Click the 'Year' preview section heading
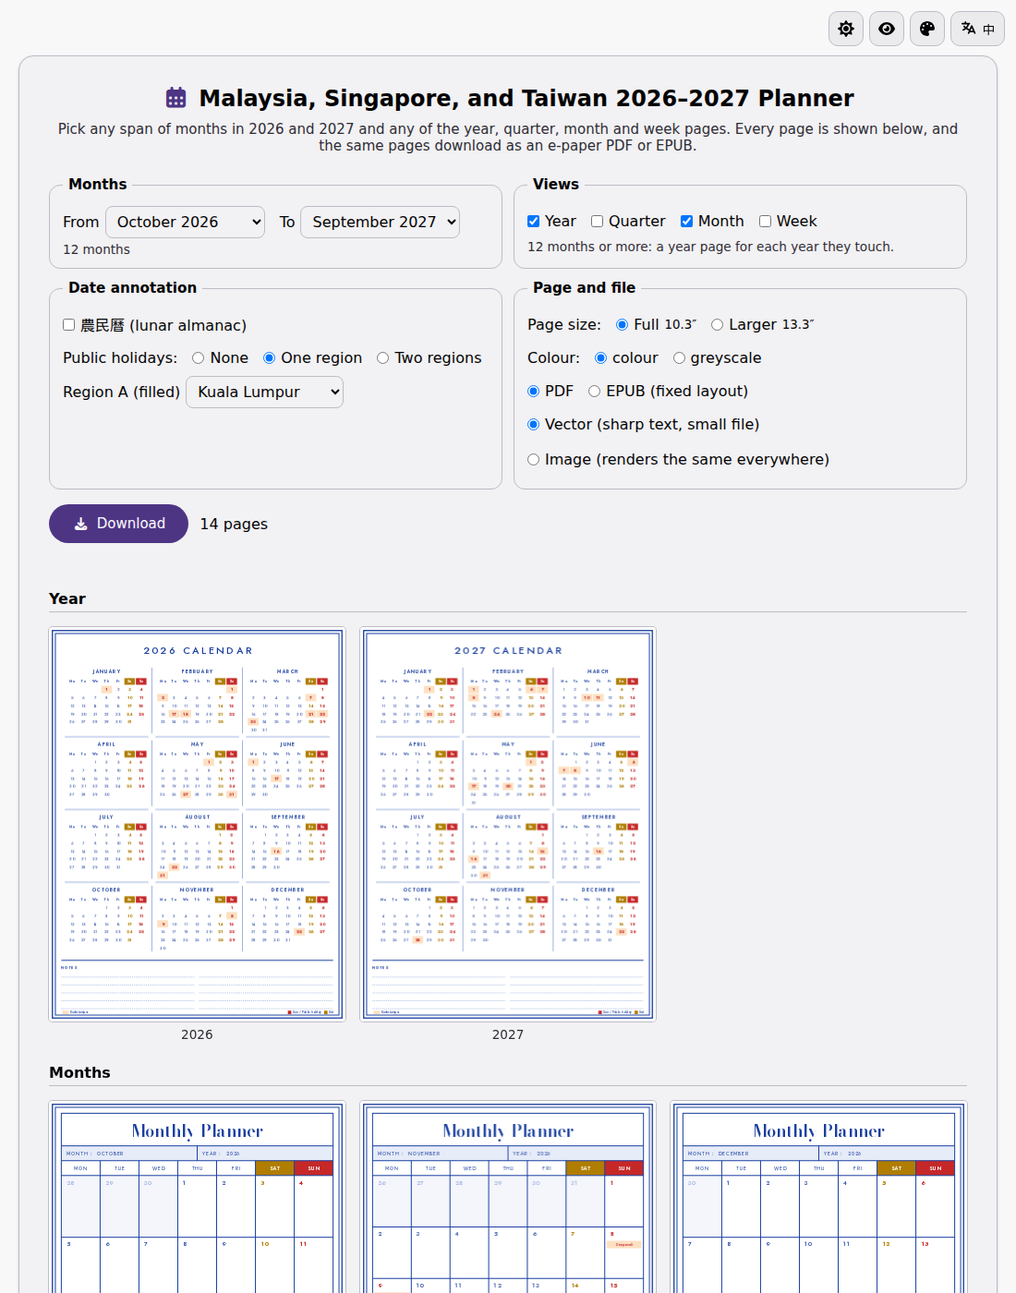The image size is (1016, 1293). point(67,599)
